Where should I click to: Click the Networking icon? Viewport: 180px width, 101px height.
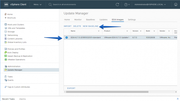click(x=5, y=35)
